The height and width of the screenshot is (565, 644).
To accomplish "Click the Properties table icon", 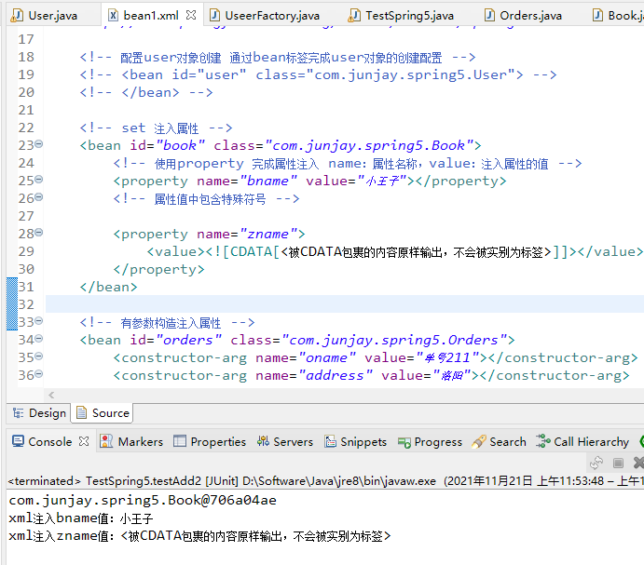I will 180,441.
